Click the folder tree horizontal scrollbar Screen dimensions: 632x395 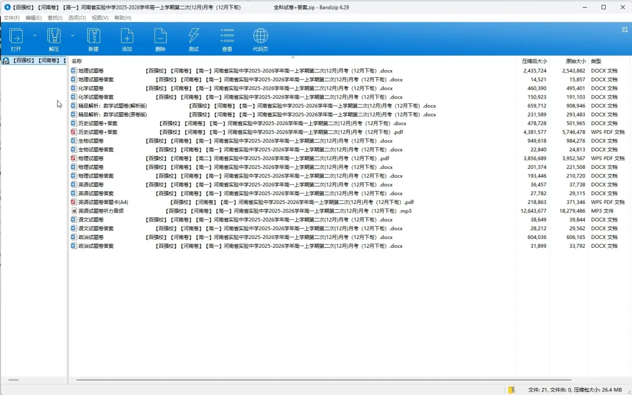click(13, 380)
